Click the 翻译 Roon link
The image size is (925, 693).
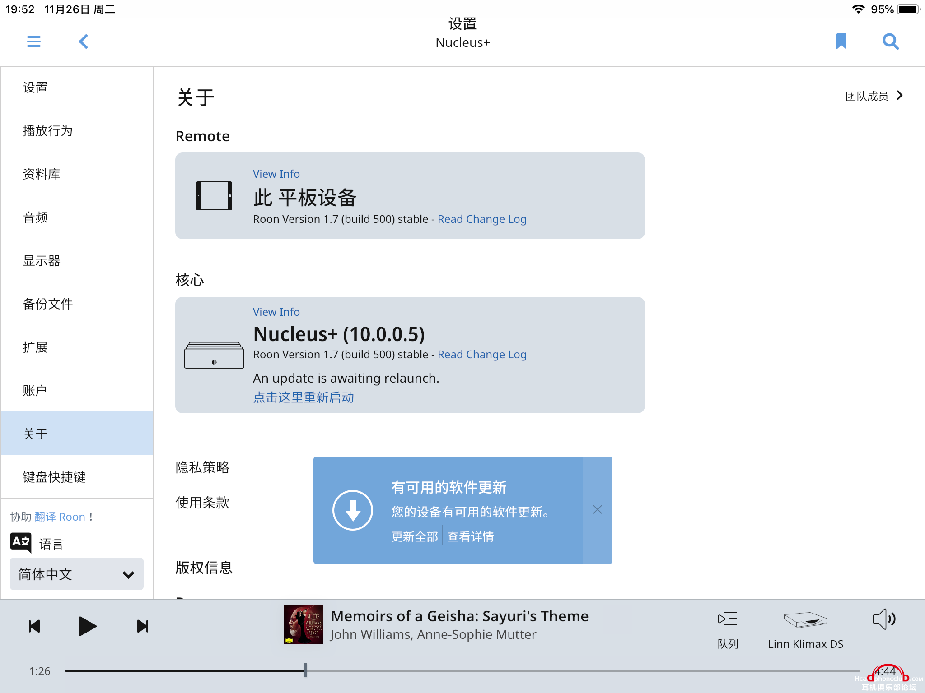coord(60,517)
